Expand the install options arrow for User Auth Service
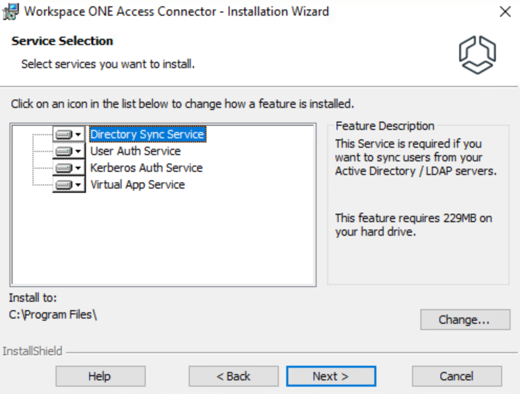520x394 pixels. [79, 151]
